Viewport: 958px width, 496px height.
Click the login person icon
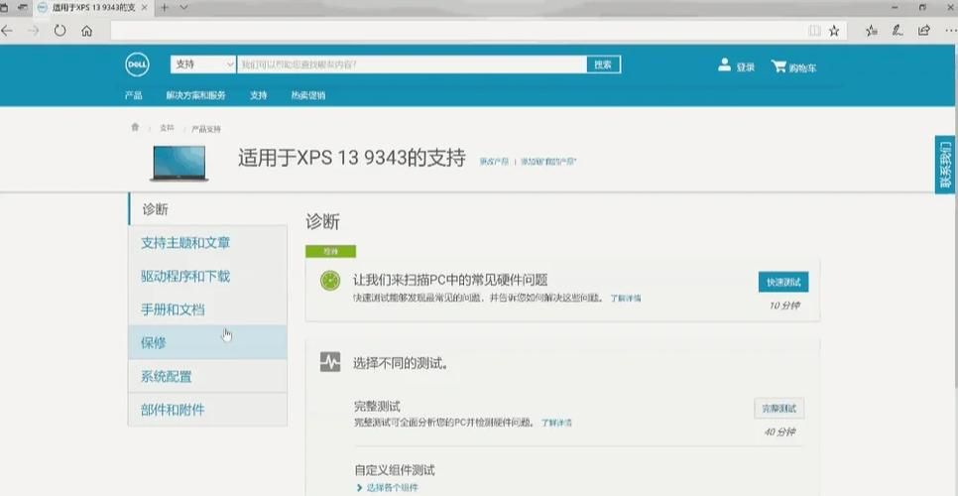pyautogui.click(x=724, y=64)
